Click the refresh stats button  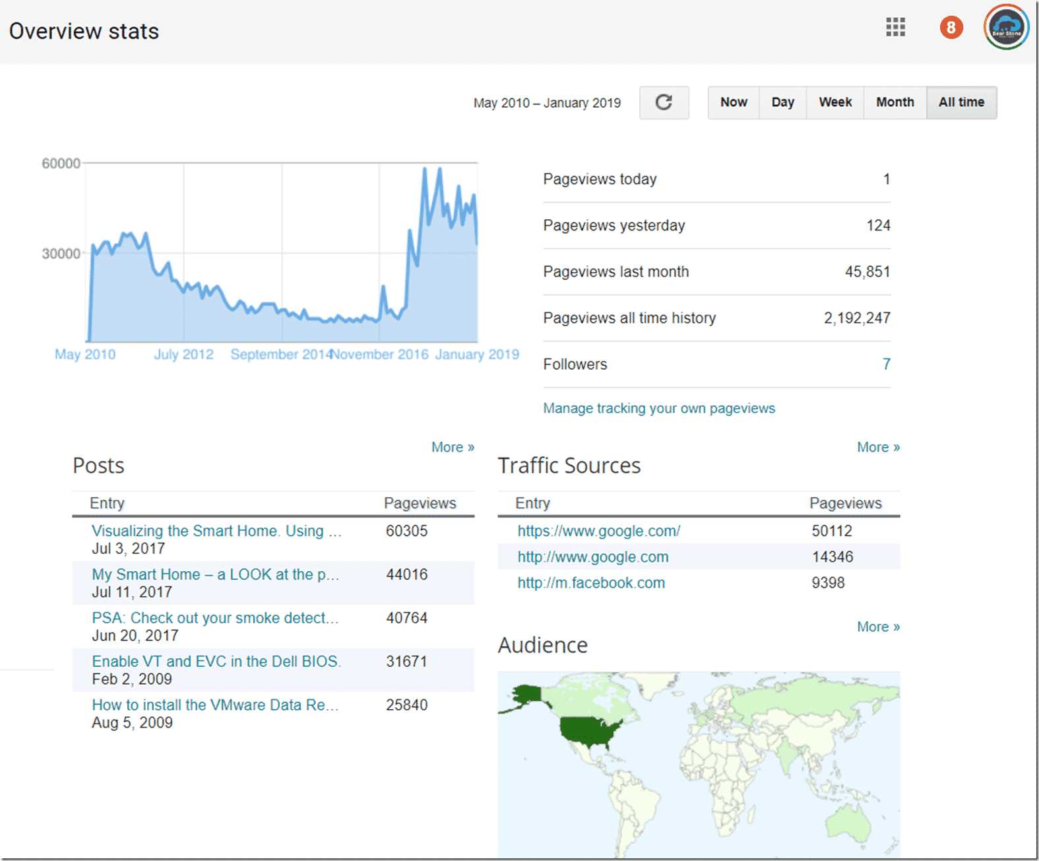click(664, 102)
